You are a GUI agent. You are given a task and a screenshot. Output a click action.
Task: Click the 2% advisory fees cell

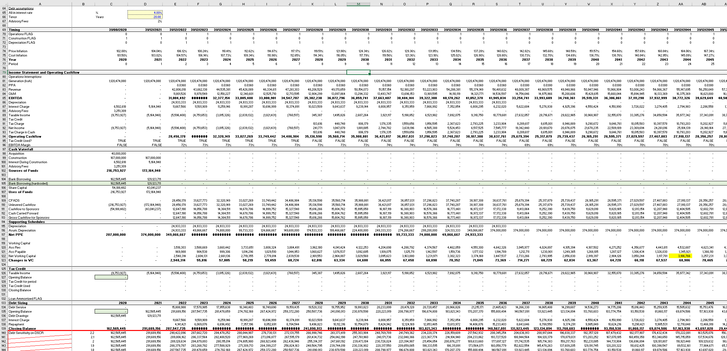click(x=145, y=21)
